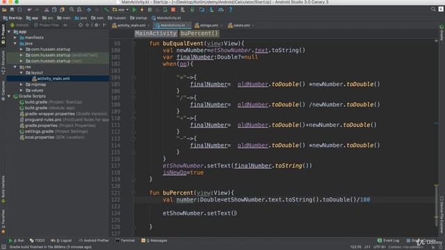Click the Help question mark icon
Image resolution: width=445 pixels, height=250 pixels.
pyautogui.click(x=230, y=10)
